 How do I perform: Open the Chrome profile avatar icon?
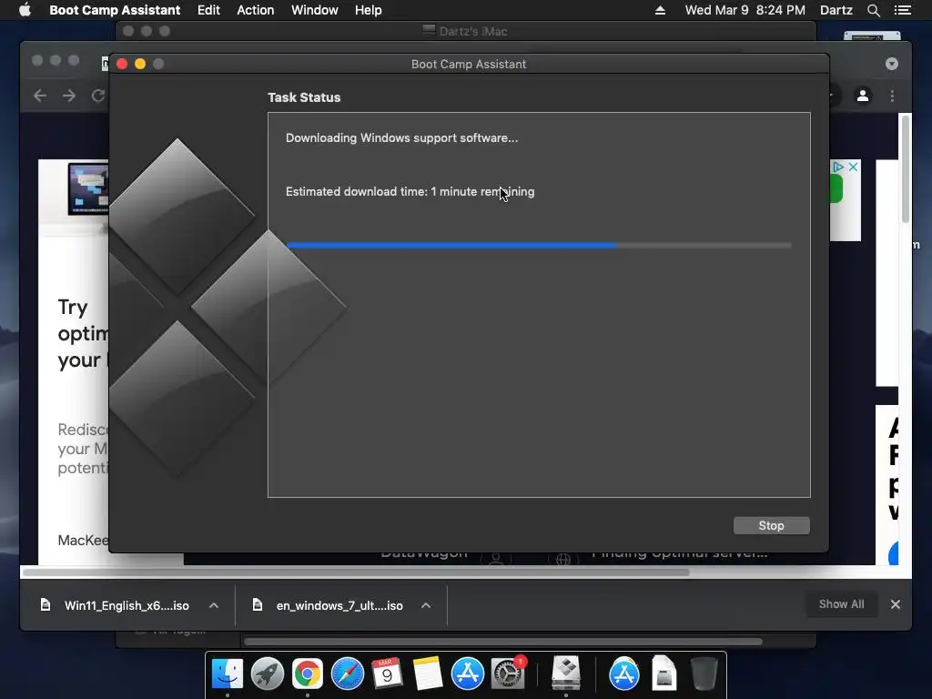coord(863,96)
